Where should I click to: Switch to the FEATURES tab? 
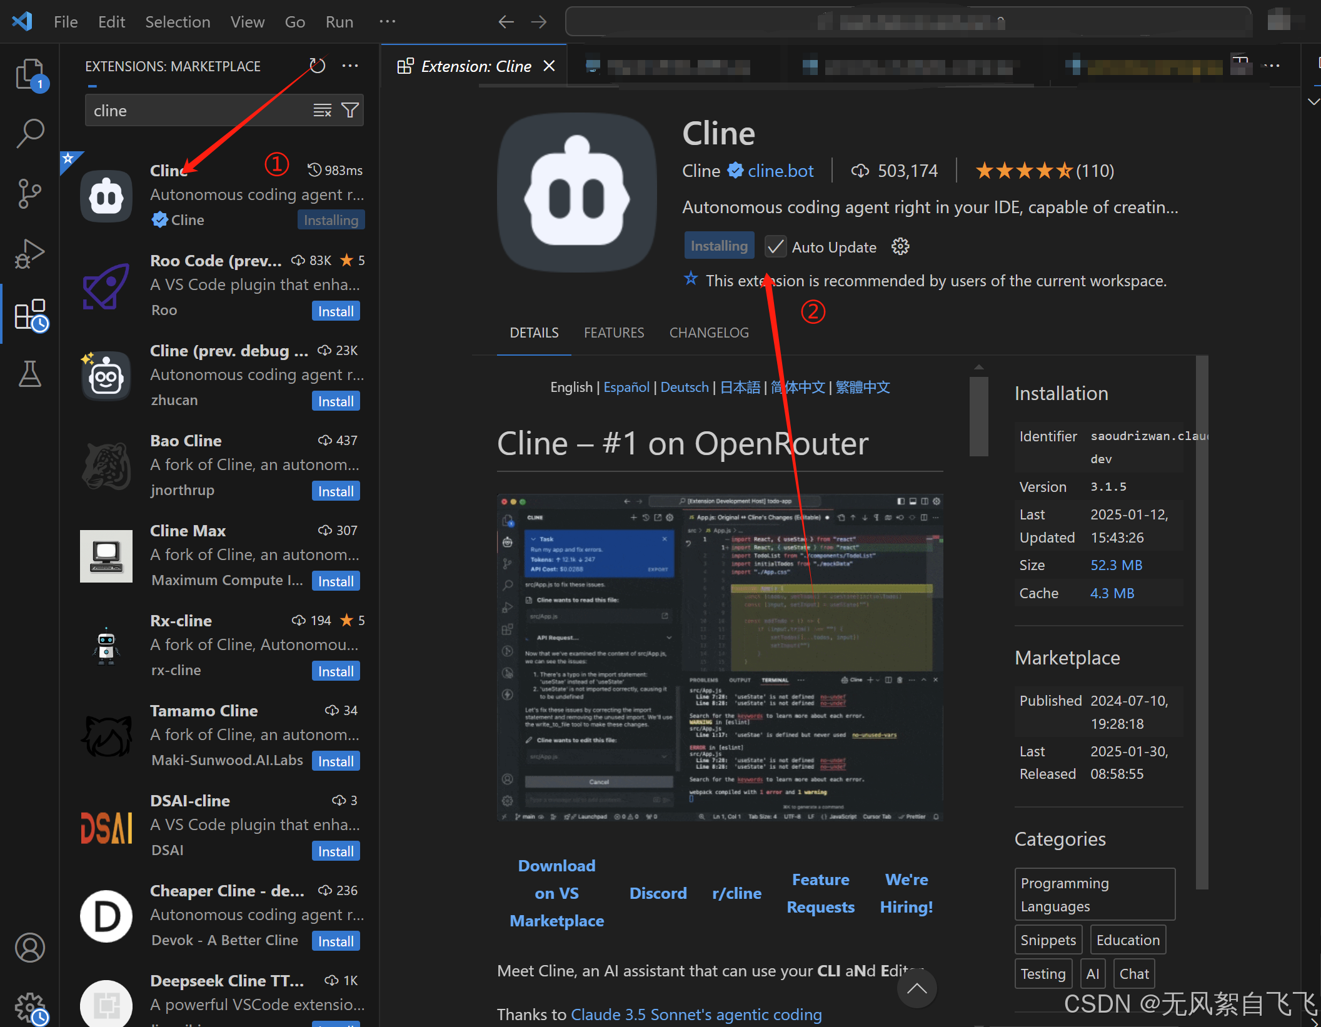613,333
